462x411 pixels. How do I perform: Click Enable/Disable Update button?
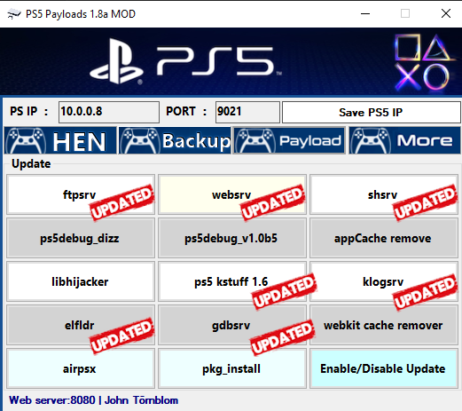pyautogui.click(x=384, y=368)
